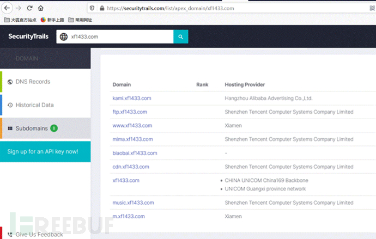Click the Domain column header
376x239 pixels.
pyautogui.click(x=122, y=84)
